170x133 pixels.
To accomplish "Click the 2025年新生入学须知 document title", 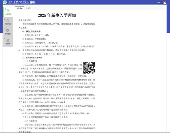I will point(57,15).
